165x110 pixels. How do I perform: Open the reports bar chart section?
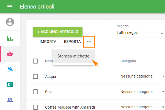10,38
